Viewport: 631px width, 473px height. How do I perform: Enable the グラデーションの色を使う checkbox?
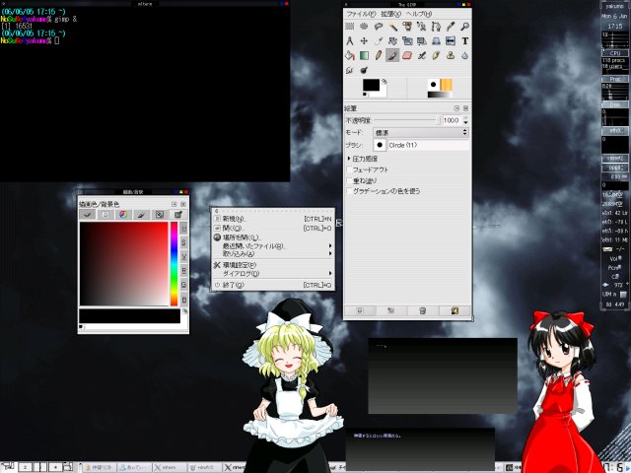(349, 191)
